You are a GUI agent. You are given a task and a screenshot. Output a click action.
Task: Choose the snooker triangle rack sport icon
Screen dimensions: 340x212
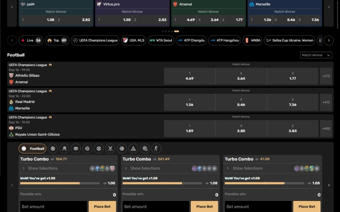[x=133, y=149]
